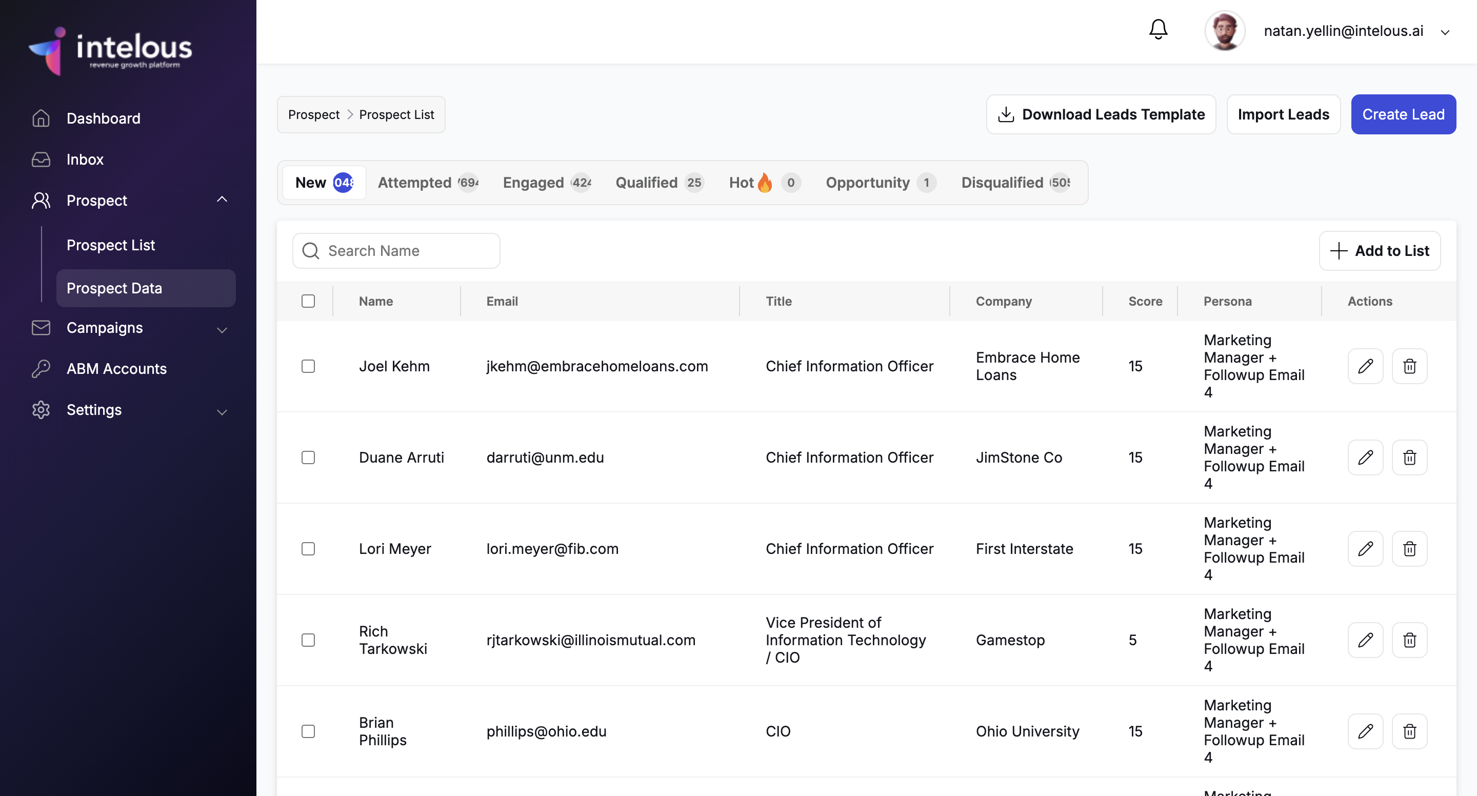
Task: Click the user profile avatar picture
Action: point(1224,31)
